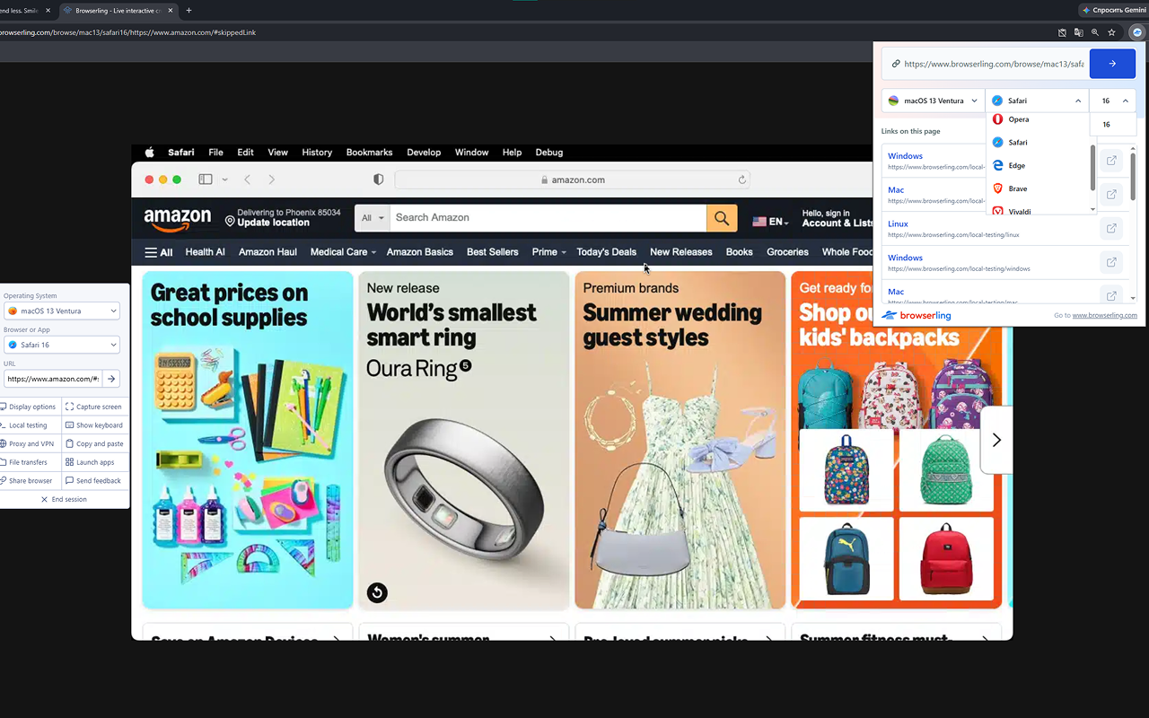The image size is (1149, 718).
Task: Click the privacy shield icon in Safari
Action: 379,179
